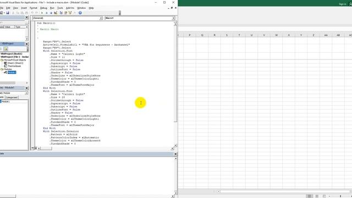Select column T header in Excel
Screen dimensions: 352x198
tap(239, 35)
